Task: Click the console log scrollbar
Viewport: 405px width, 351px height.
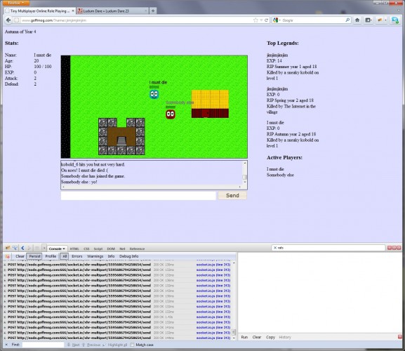Action: [234, 300]
